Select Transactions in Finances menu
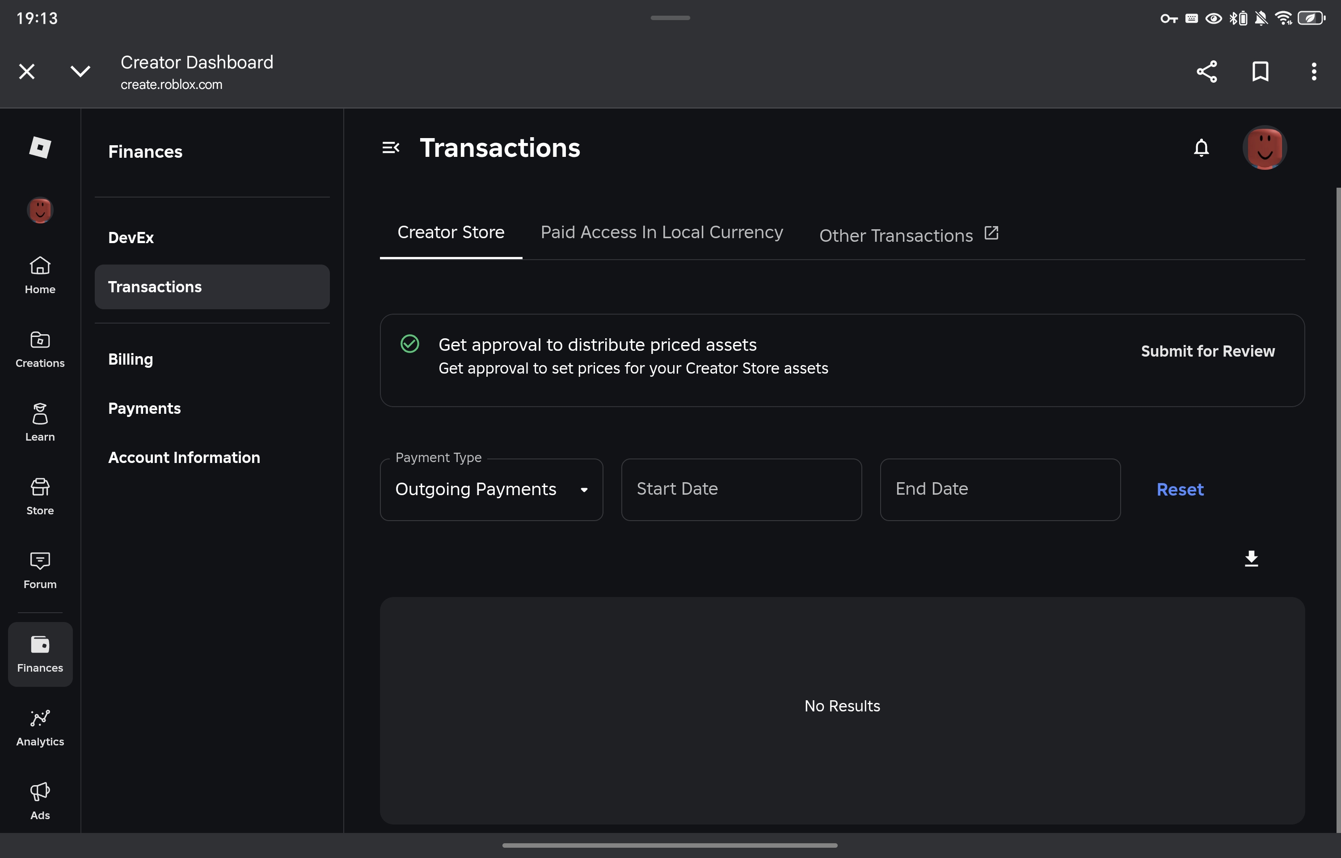Image resolution: width=1341 pixels, height=858 pixels. [x=212, y=287]
